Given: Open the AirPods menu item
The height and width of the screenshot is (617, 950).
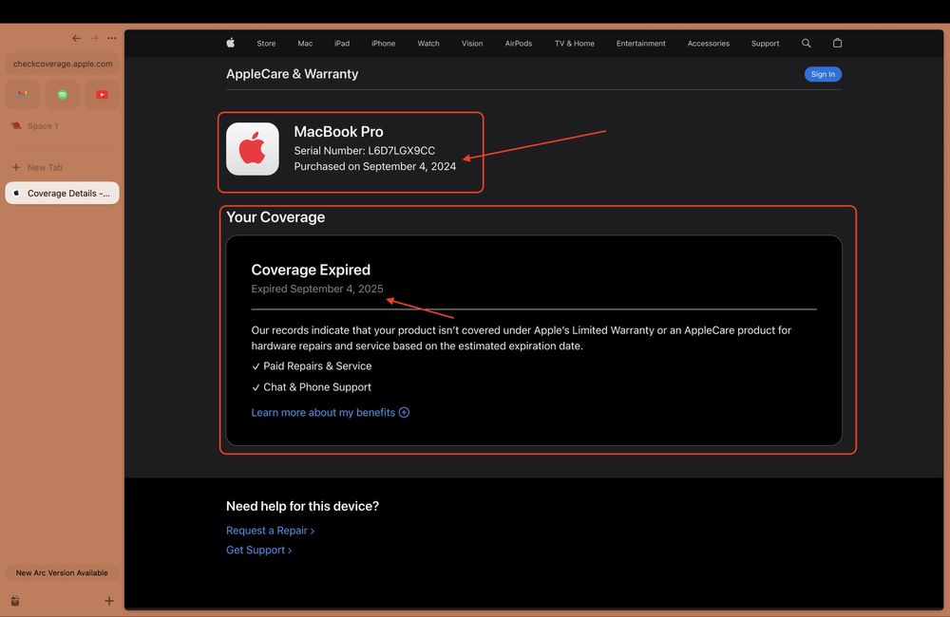Looking at the screenshot, I should point(519,44).
